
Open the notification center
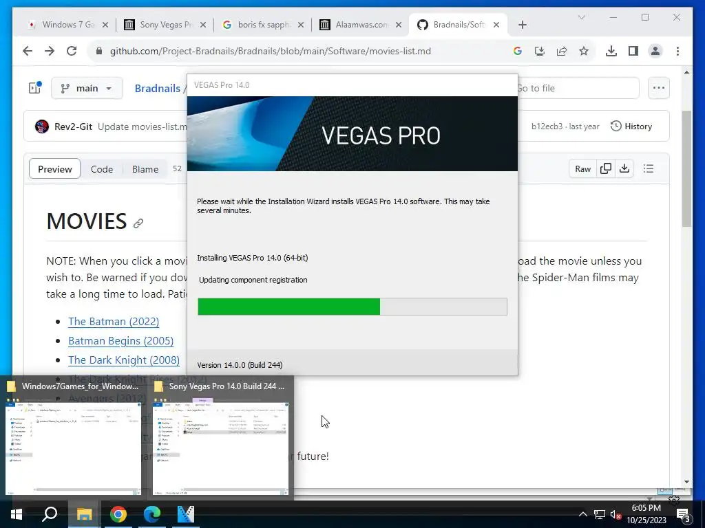[x=684, y=514]
